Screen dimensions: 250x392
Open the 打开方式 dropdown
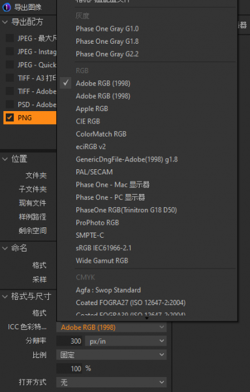tap(112, 382)
